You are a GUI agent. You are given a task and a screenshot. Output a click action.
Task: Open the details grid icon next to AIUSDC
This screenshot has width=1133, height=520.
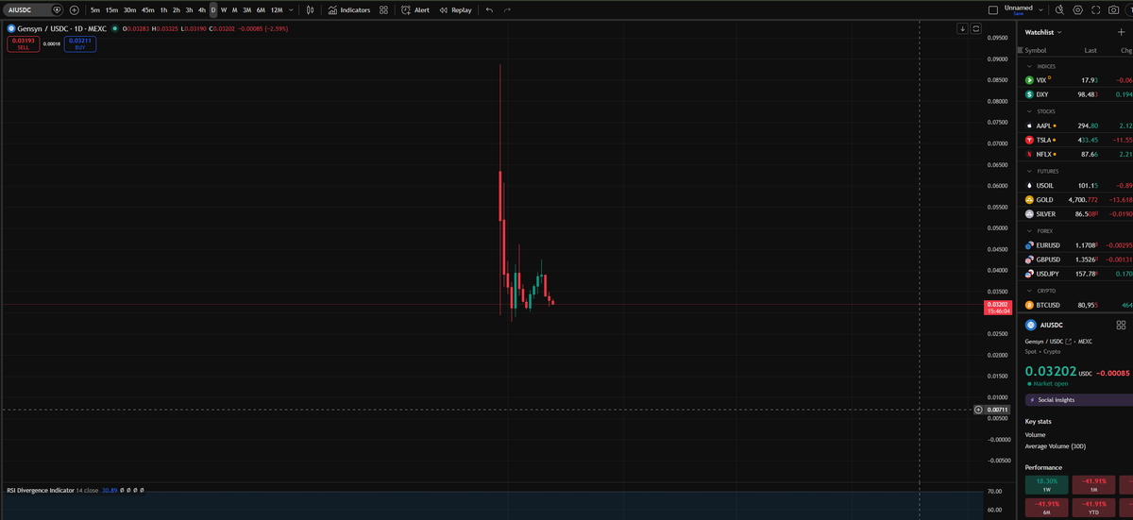click(1121, 325)
